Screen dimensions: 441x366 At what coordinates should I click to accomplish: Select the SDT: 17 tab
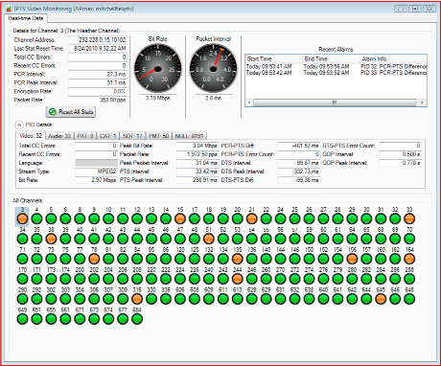pyautogui.click(x=132, y=136)
